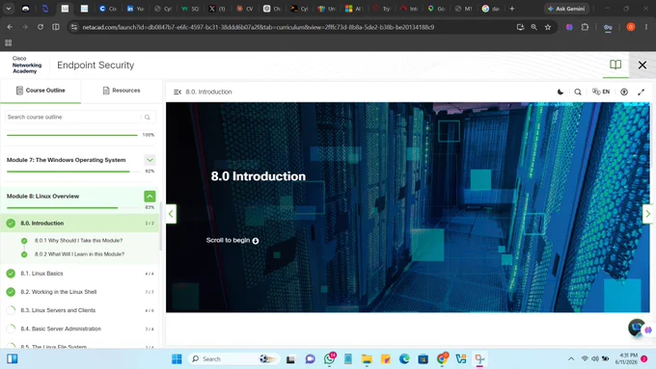Screen dimensions: 656x369
Task: Reload the page
Action: coord(41,27)
